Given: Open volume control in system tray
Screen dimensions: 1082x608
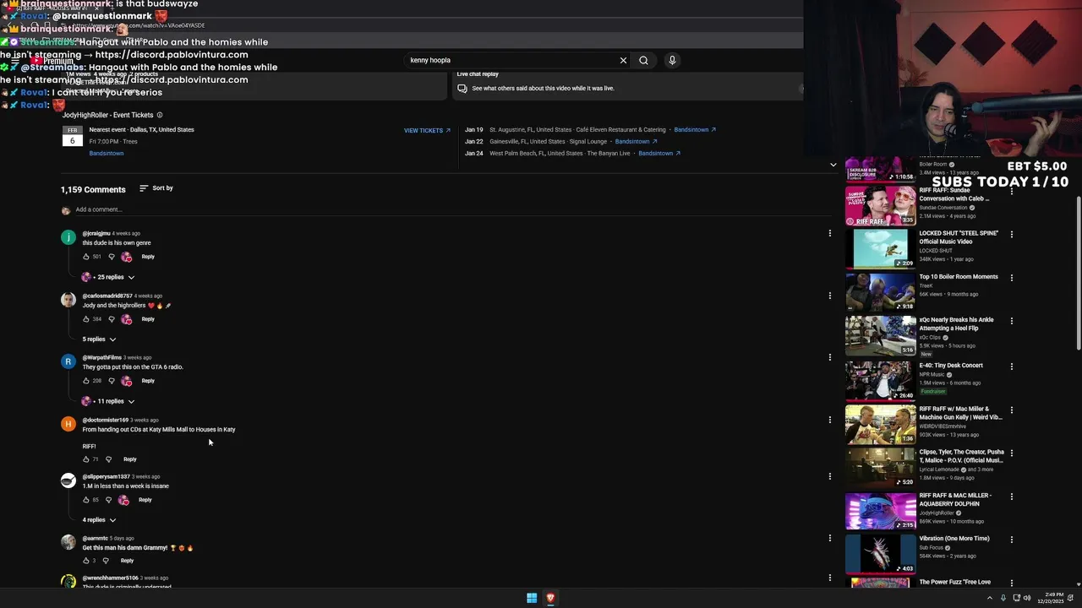Looking at the screenshot, I should pyautogui.click(x=1027, y=598).
